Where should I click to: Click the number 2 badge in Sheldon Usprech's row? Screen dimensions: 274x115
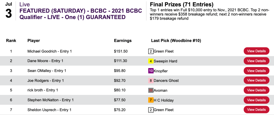pyautogui.click(x=151, y=110)
